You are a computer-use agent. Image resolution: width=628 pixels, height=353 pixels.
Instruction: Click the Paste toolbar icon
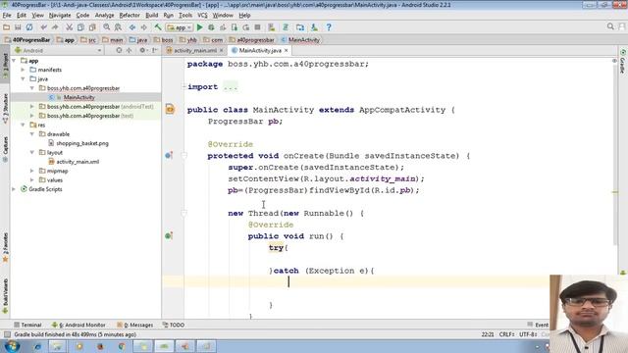pos(92,27)
